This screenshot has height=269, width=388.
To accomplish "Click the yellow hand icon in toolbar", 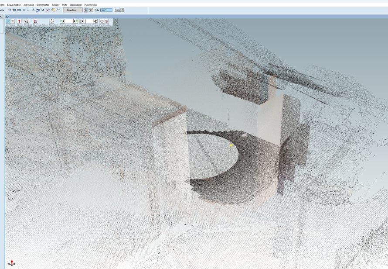I will pos(53,10).
